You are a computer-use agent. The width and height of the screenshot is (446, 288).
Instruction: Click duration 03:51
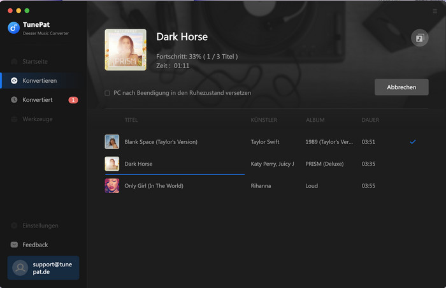(368, 141)
